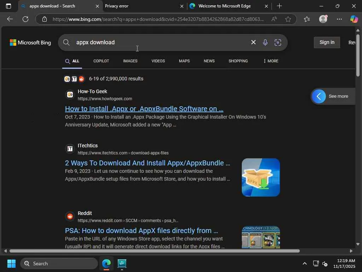The image size is (362, 272).
Task: Click the Reddit site favicon
Action: [x=70, y=216]
